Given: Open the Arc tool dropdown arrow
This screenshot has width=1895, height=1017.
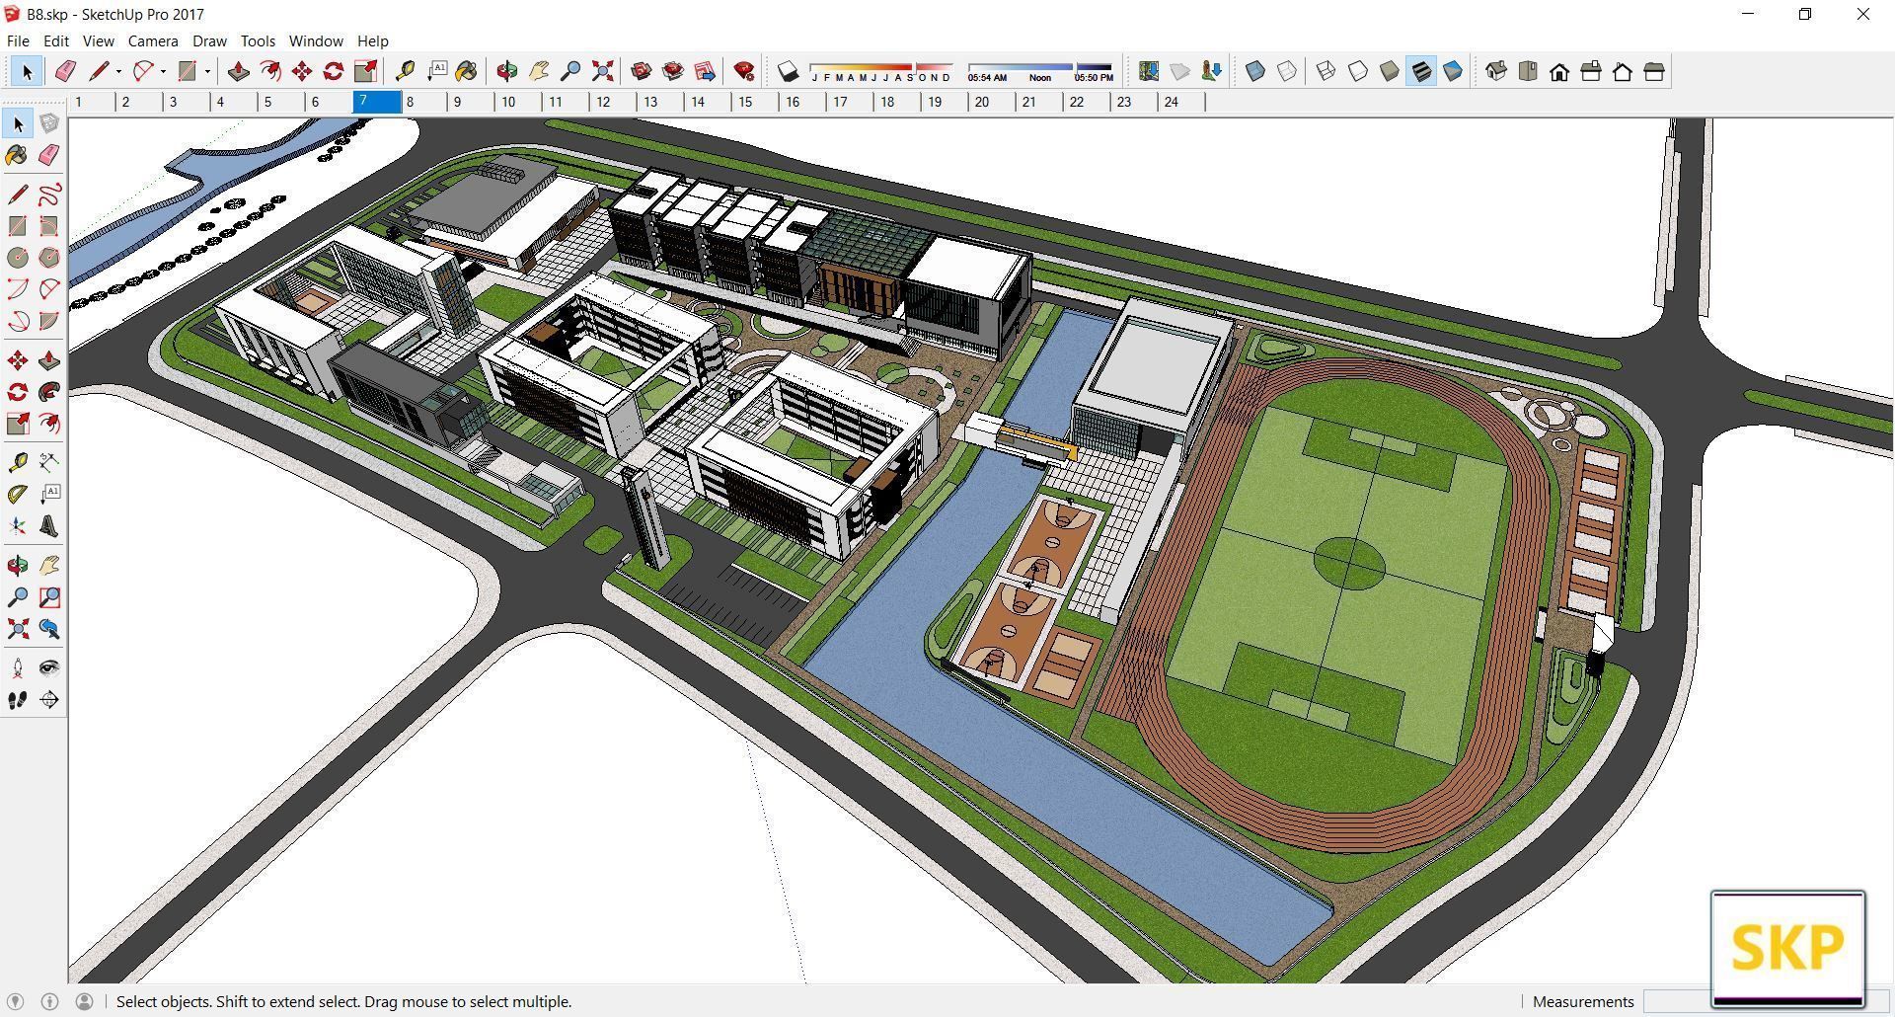Looking at the screenshot, I should [x=163, y=71].
